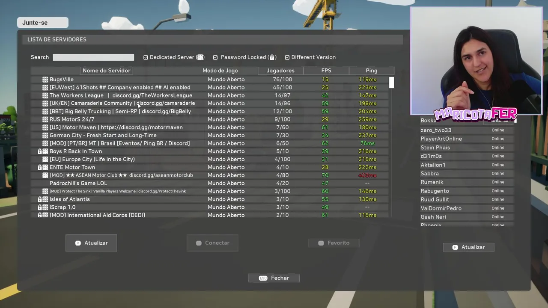
Task: Click dedicated server icon beside BugsVille
Action: click(45, 80)
